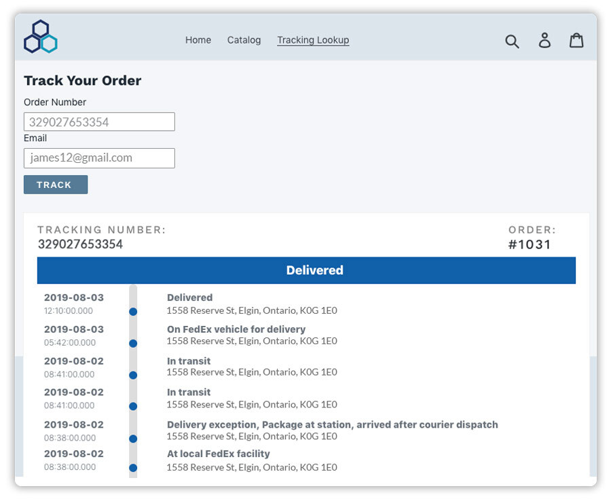Click the dot next to 'At local FedEx facility'
The width and height of the screenshot is (611, 499).
[133, 468]
